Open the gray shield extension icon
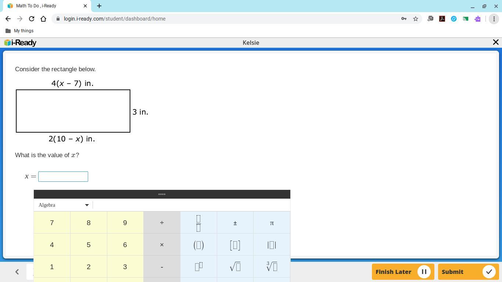This screenshot has height=282, width=502. click(430, 19)
